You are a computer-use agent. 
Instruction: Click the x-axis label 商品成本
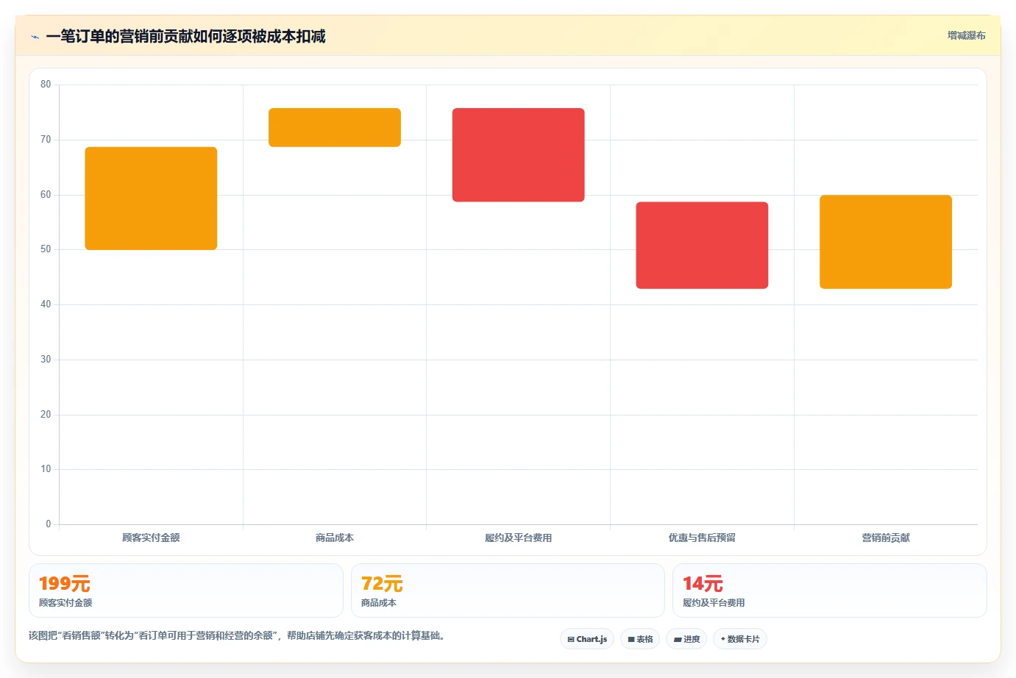(x=335, y=538)
